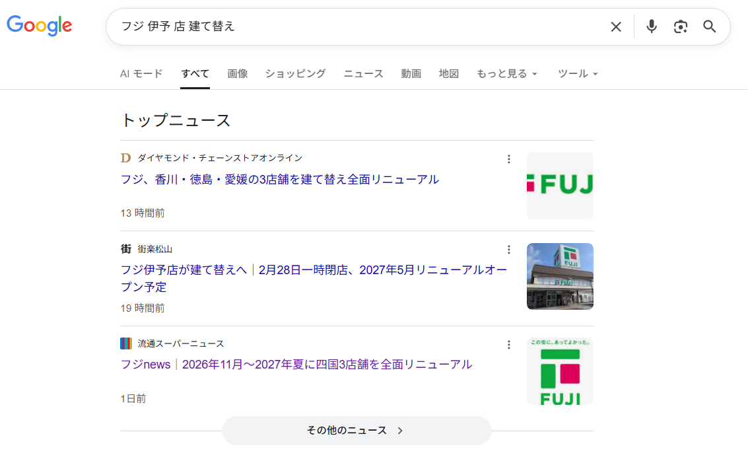This screenshot has height=465, width=748.
Task: Open options for the ダイヤモンド・チェーンストアオンライン article
Action: (x=508, y=159)
